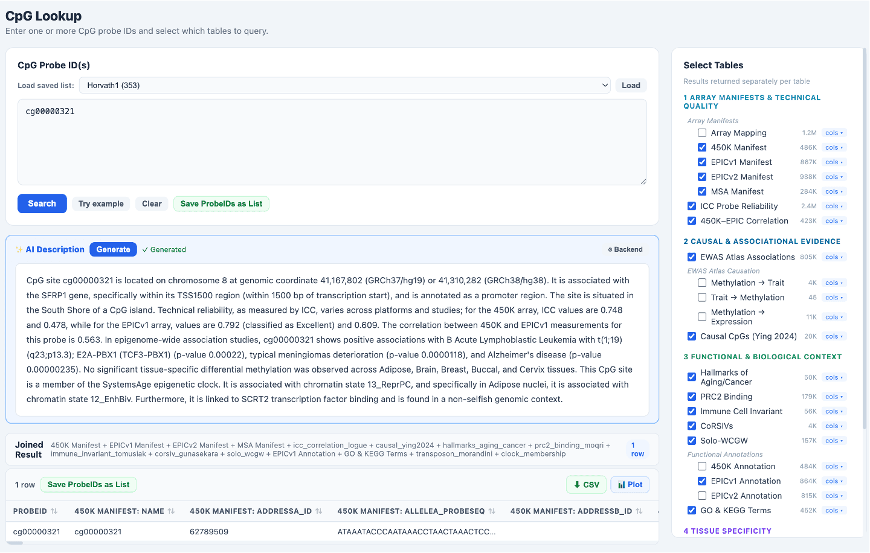Click the Search button
This screenshot has height=553, width=870.
pyautogui.click(x=42, y=203)
